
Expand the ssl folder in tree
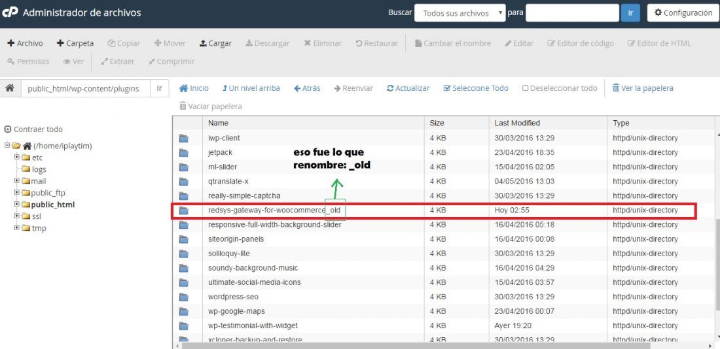17,216
